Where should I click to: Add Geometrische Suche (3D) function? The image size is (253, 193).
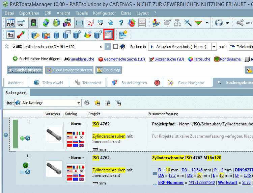(124, 59)
